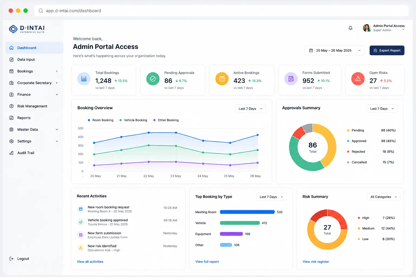
Task: Click the Total Bookings chart icon
Action: click(84, 79)
